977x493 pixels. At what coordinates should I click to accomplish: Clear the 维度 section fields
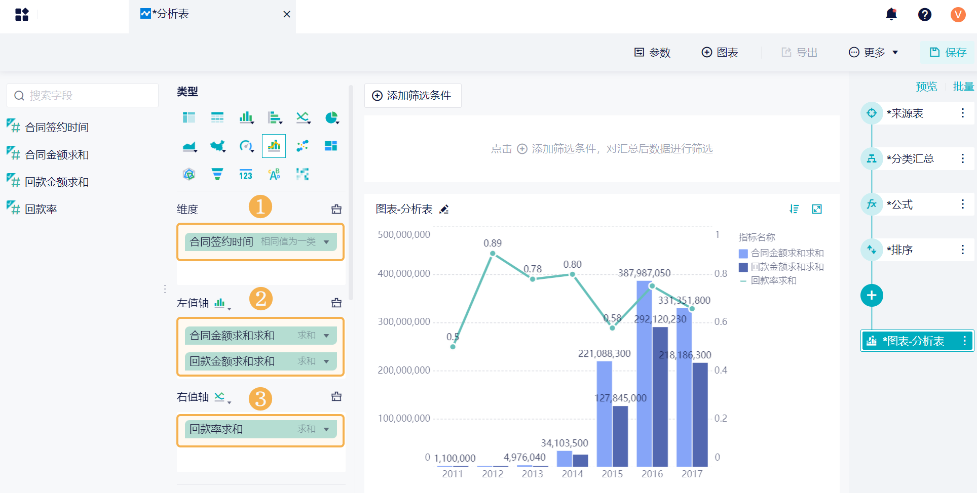336,209
